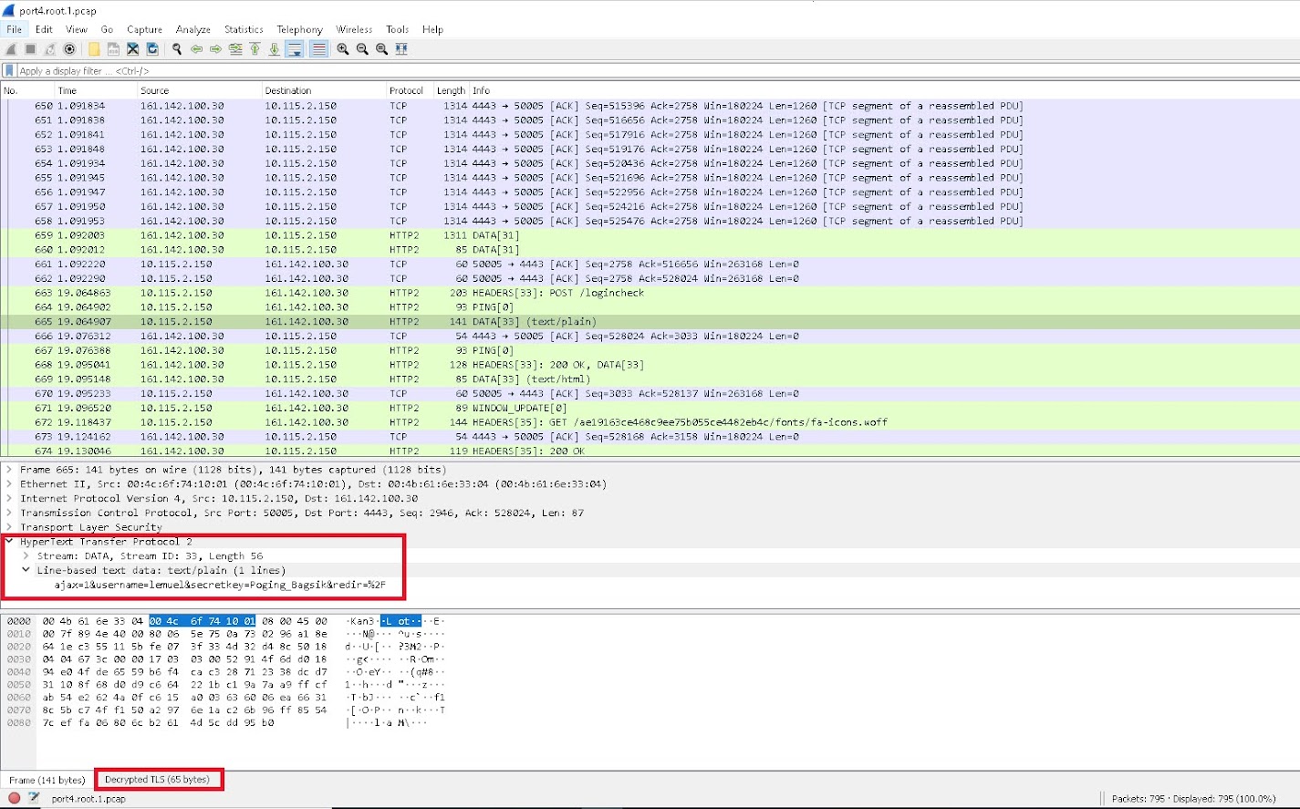Click the expert information red circle icon
The image size is (1300, 809).
(14, 798)
